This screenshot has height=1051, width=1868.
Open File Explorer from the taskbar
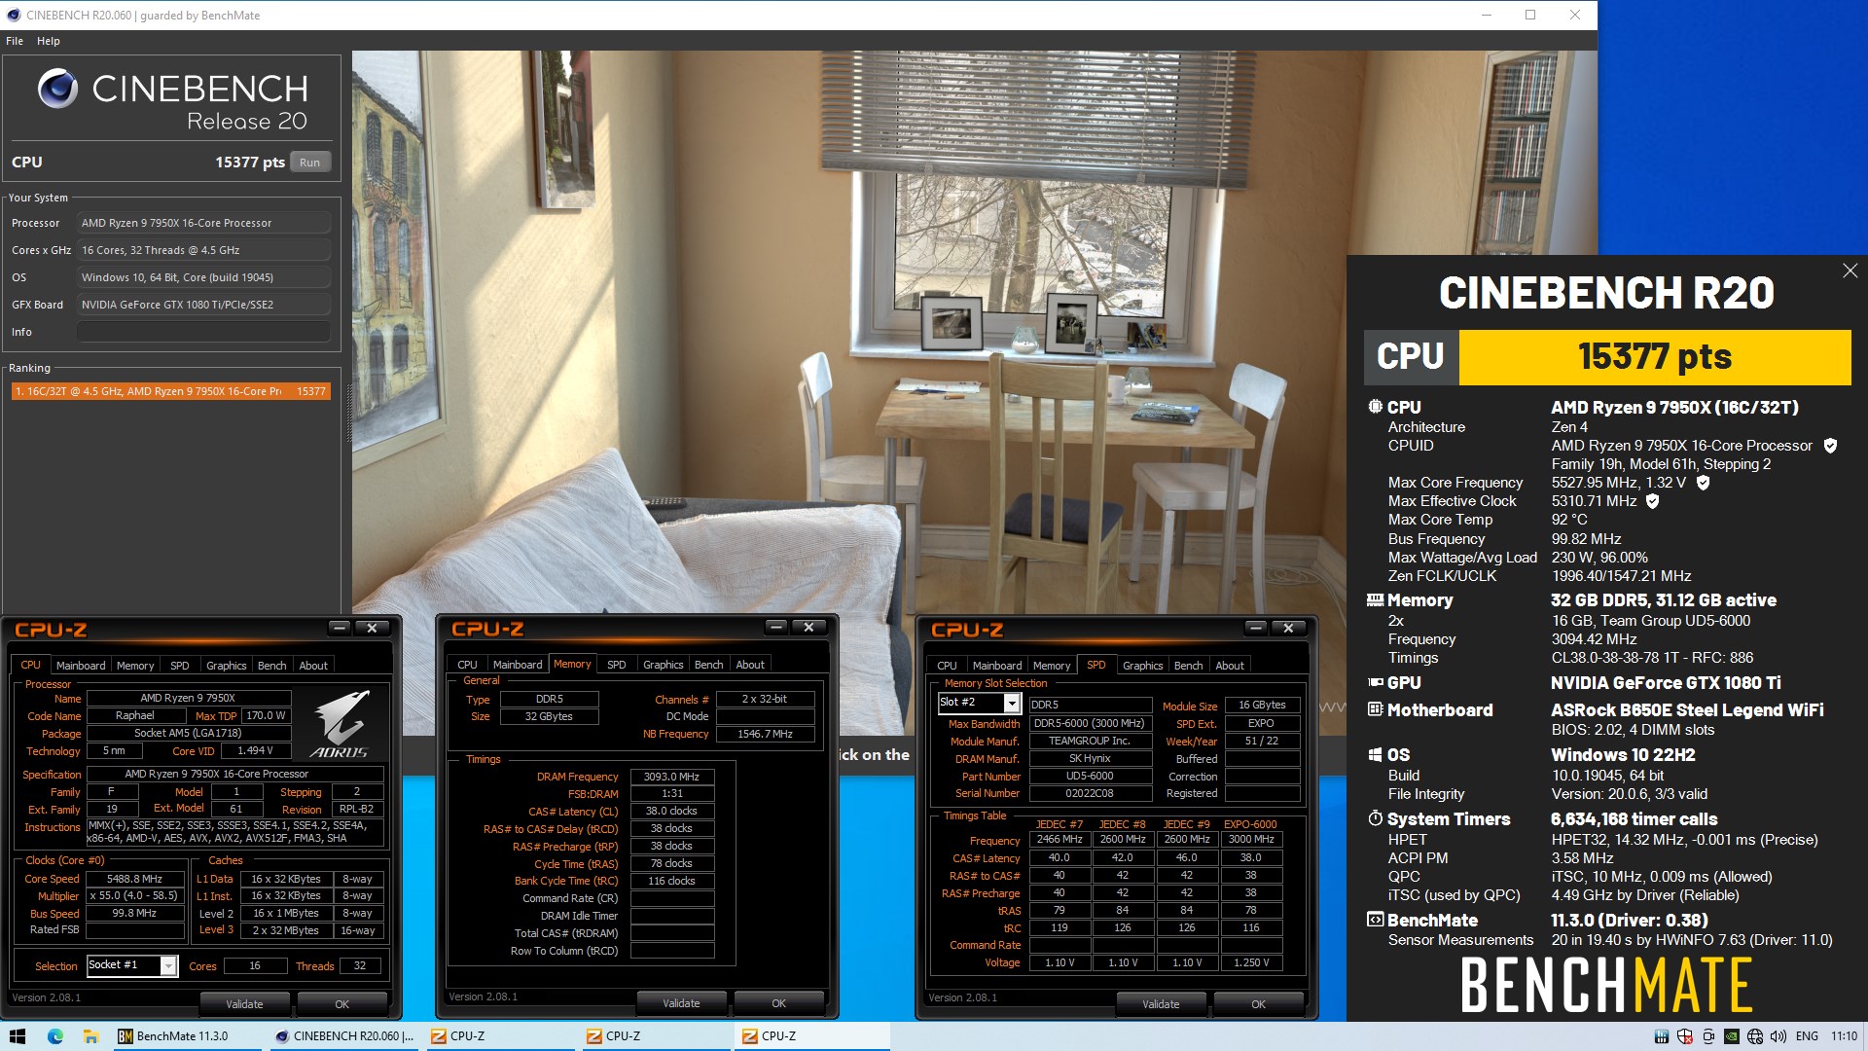click(90, 1036)
